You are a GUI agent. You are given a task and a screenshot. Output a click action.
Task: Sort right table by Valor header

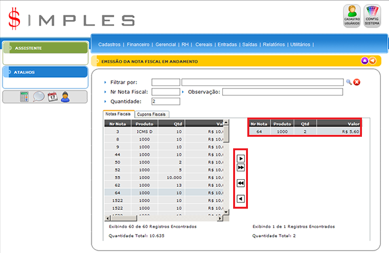tap(338, 124)
